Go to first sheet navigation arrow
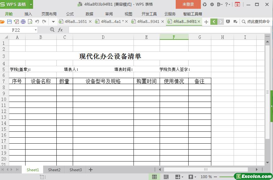This screenshot has width=273, height=180. click(2, 170)
